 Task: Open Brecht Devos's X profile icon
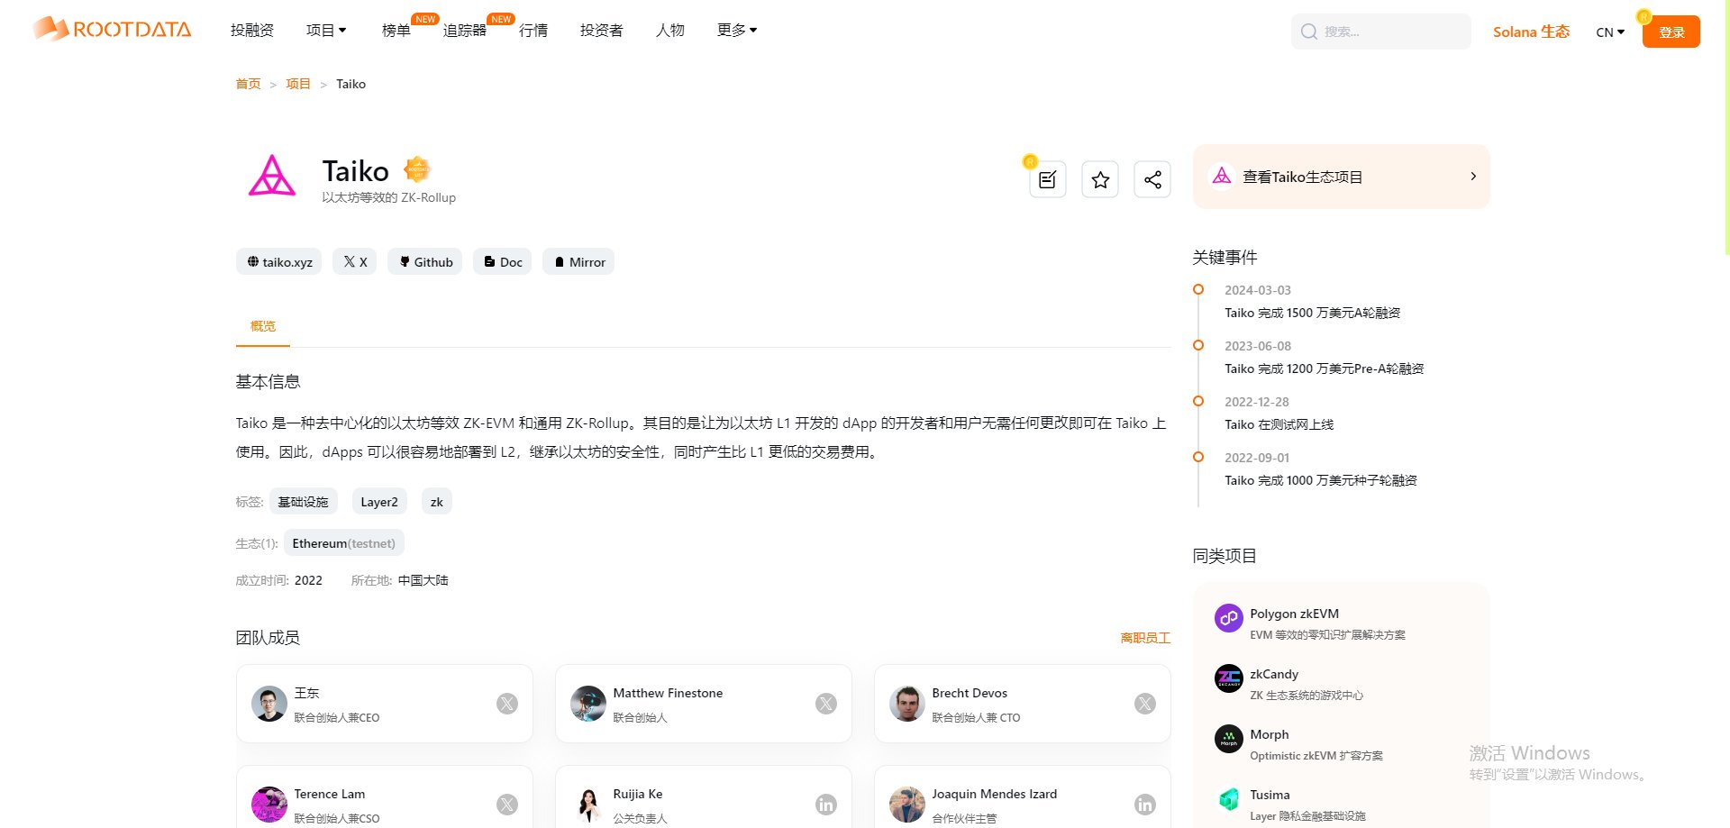click(1145, 704)
